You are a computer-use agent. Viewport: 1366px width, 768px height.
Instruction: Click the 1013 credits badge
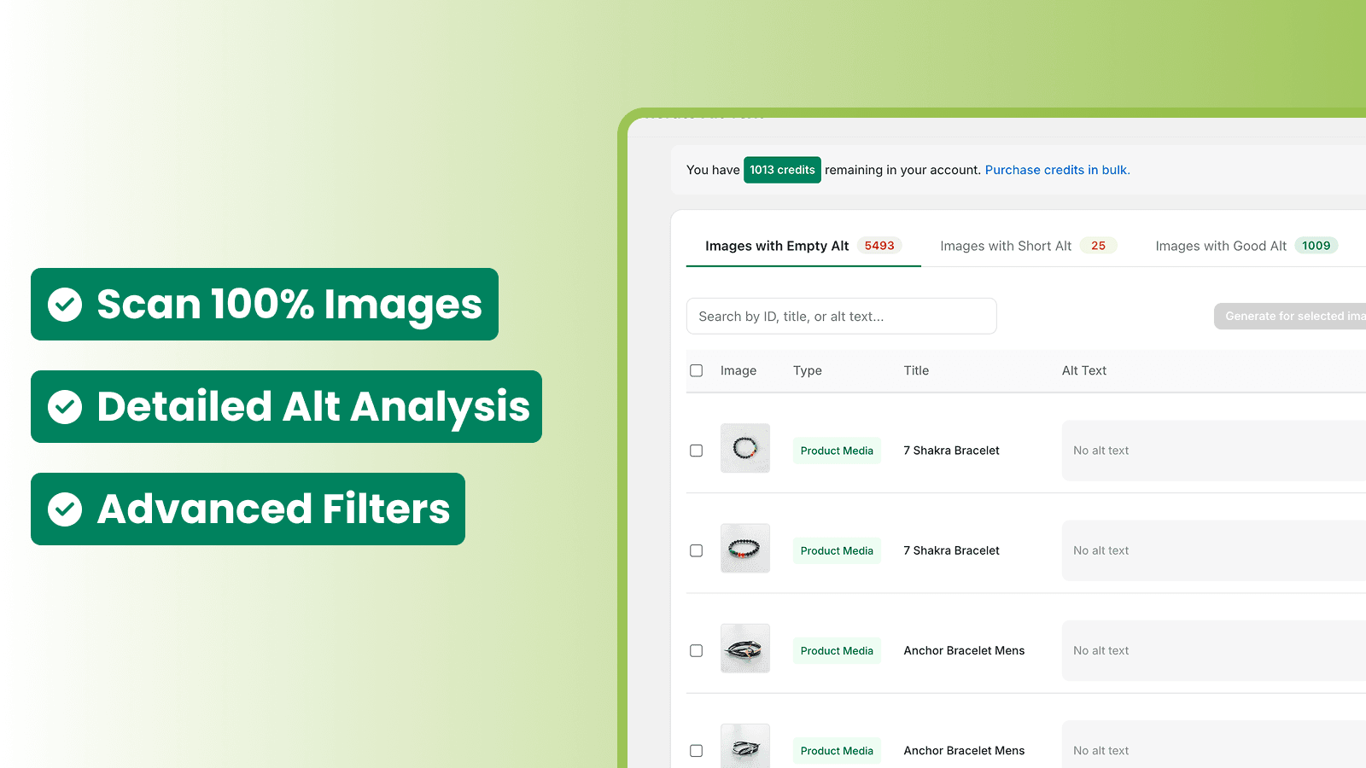tap(782, 170)
